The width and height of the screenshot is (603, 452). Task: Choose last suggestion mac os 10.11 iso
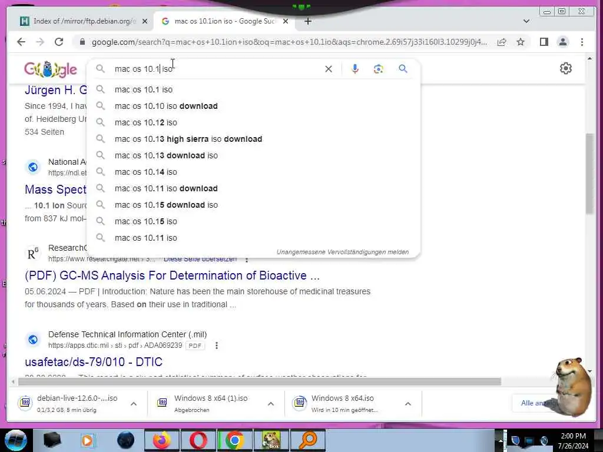[254, 238]
